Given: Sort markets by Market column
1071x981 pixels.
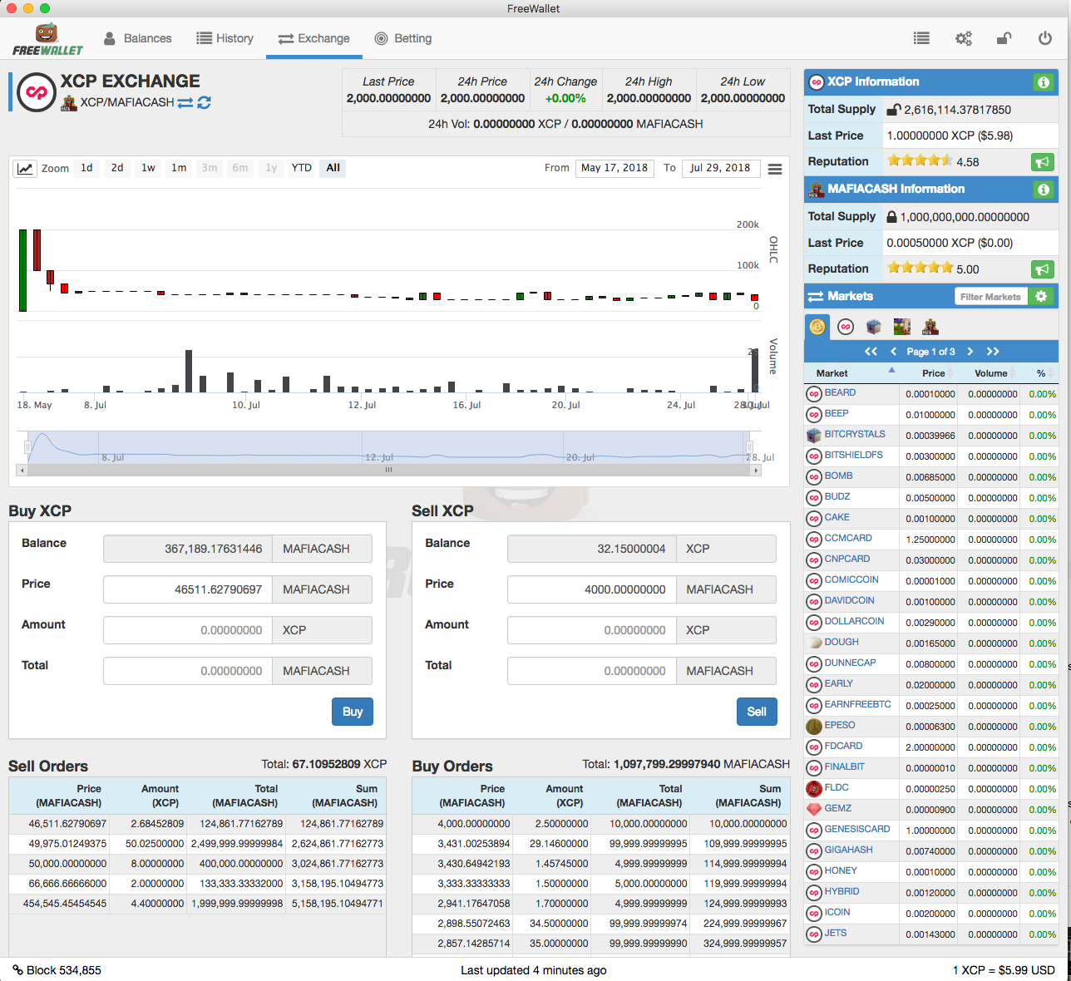Looking at the screenshot, I should [851, 373].
